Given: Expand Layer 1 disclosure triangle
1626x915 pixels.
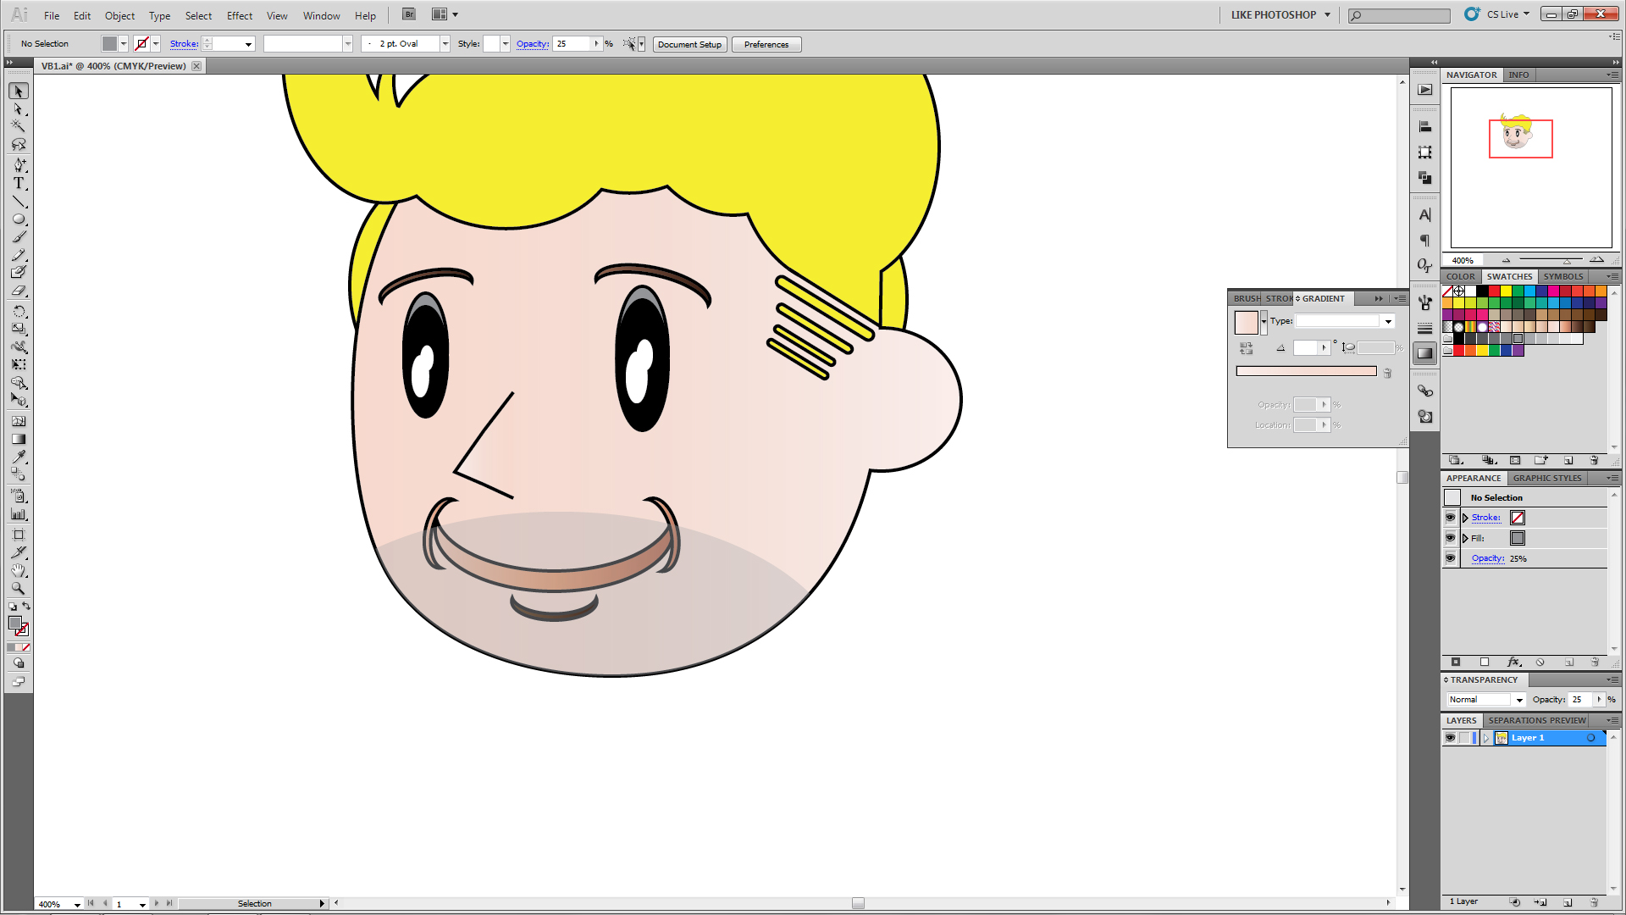Looking at the screenshot, I should click(x=1485, y=738).
